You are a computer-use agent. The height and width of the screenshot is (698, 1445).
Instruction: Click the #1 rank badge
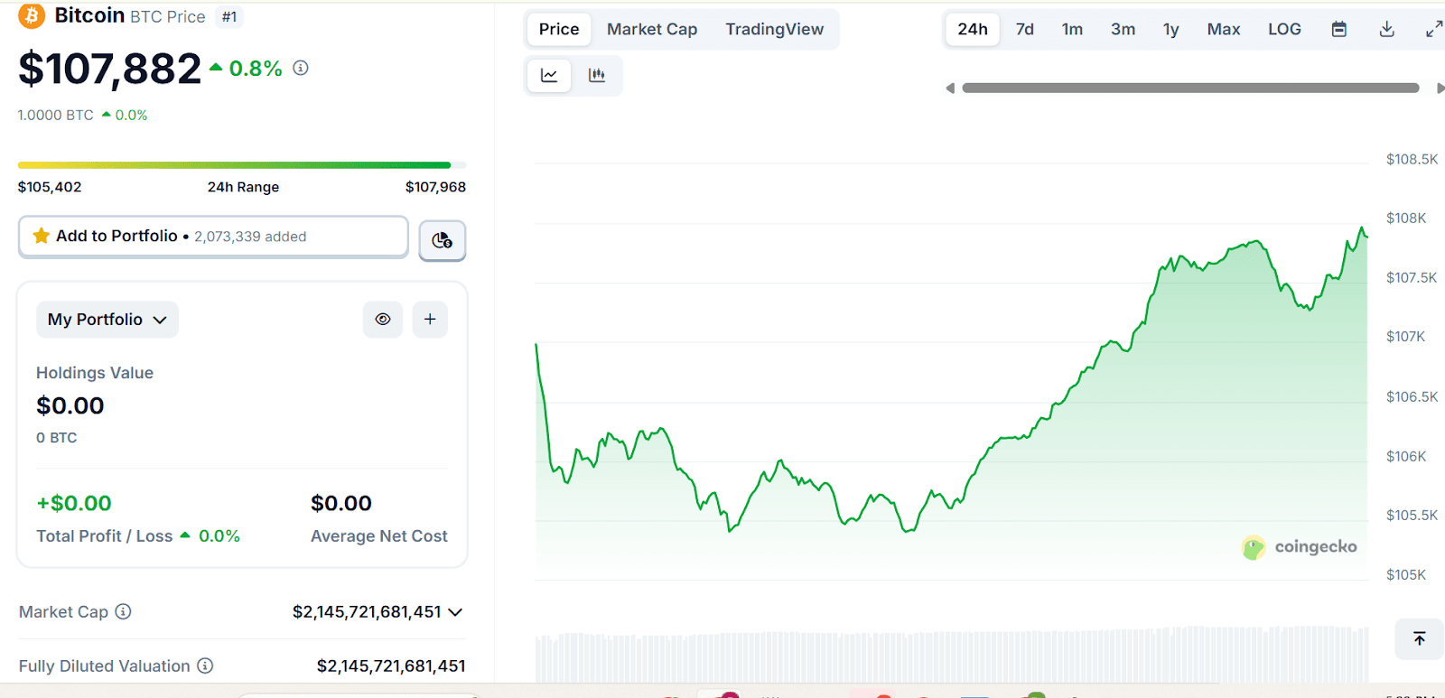229,16
